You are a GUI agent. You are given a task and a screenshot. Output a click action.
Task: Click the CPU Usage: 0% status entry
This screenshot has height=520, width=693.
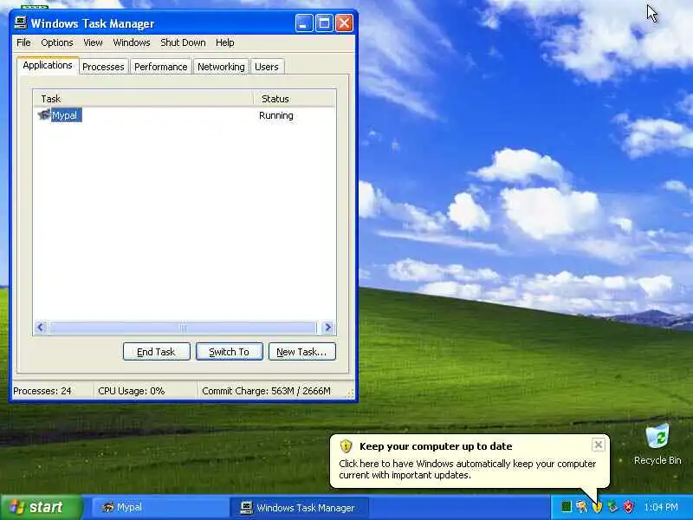(132, 391)
